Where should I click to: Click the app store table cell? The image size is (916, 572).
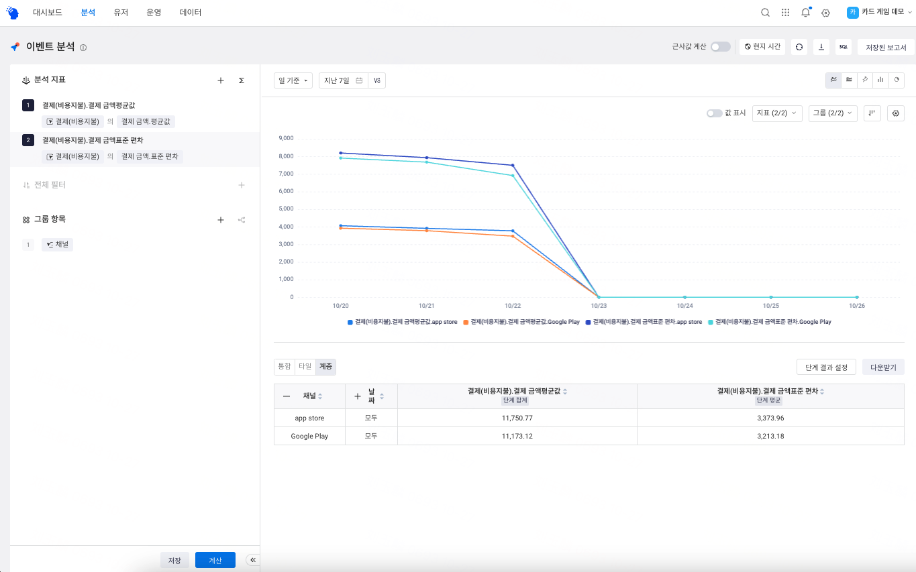(309, 418)
